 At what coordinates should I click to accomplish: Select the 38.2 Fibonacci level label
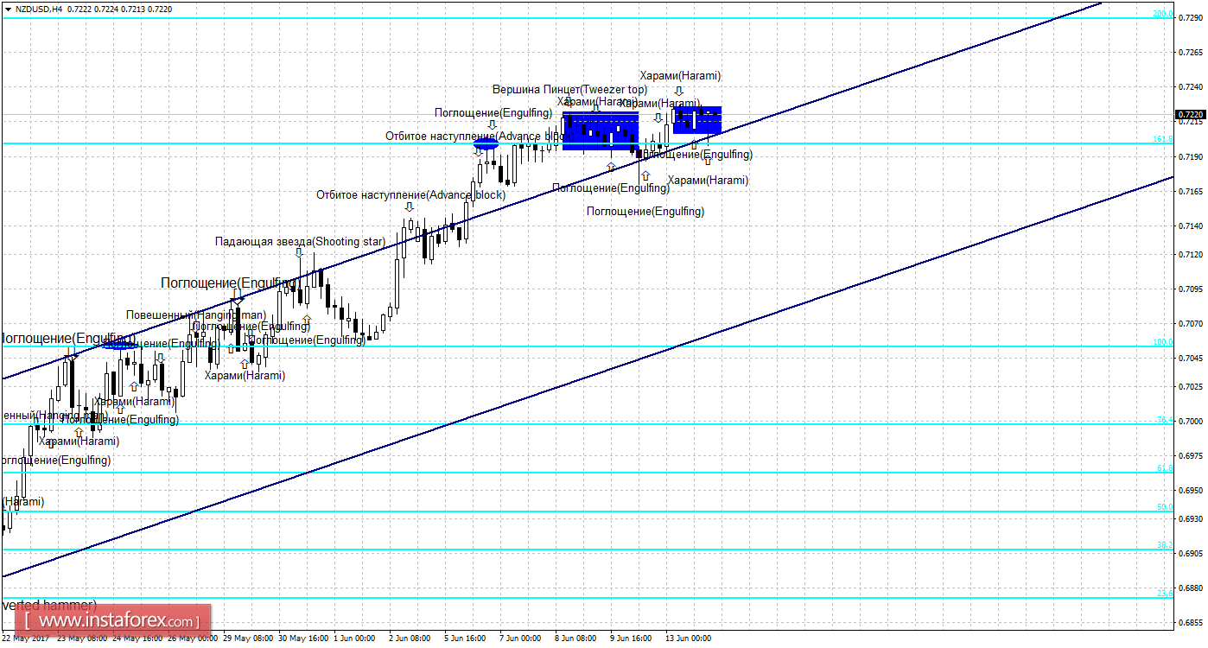pos(1165,545)
